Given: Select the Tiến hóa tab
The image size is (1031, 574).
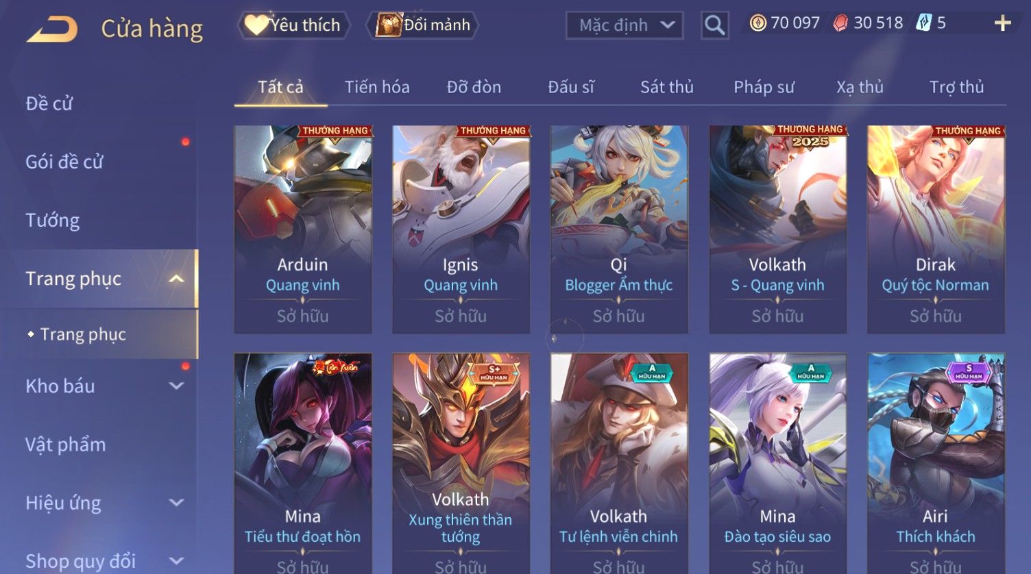Looking at the screenshot, I should [x=377, y=87].
